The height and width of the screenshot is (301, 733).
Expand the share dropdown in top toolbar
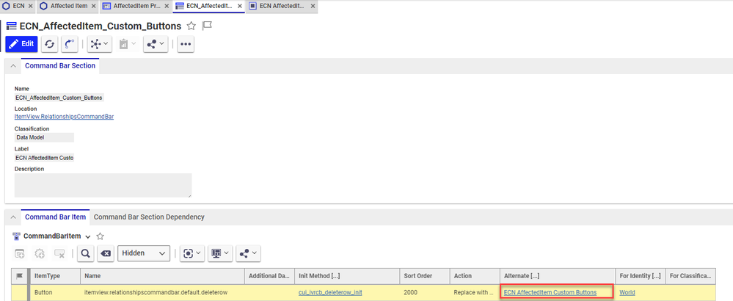[154, 44]
